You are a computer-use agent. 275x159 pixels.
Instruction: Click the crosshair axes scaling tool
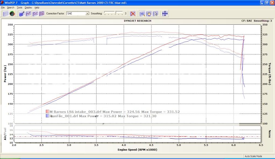pyautogui.click(x=165, y=13)
